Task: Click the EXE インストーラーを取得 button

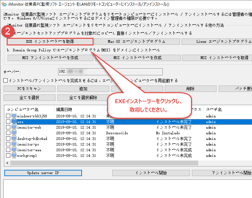Action: (x=50, y=41)
